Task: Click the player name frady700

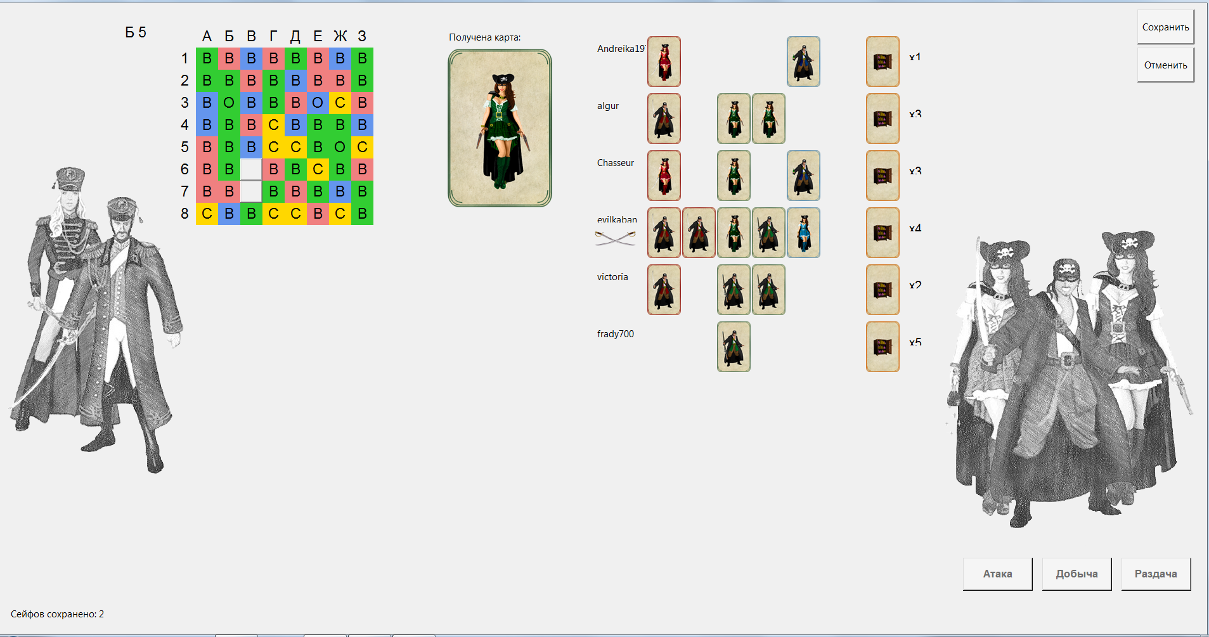Action: point(616,334)
